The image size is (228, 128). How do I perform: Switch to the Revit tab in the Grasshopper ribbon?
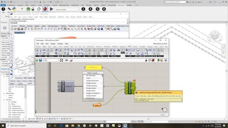(x=130, y=47)
